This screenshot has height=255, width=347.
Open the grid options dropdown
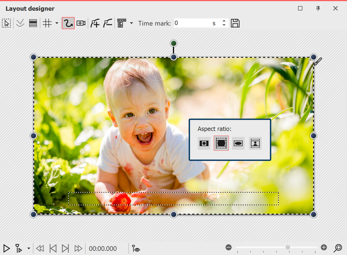[57, 23]
